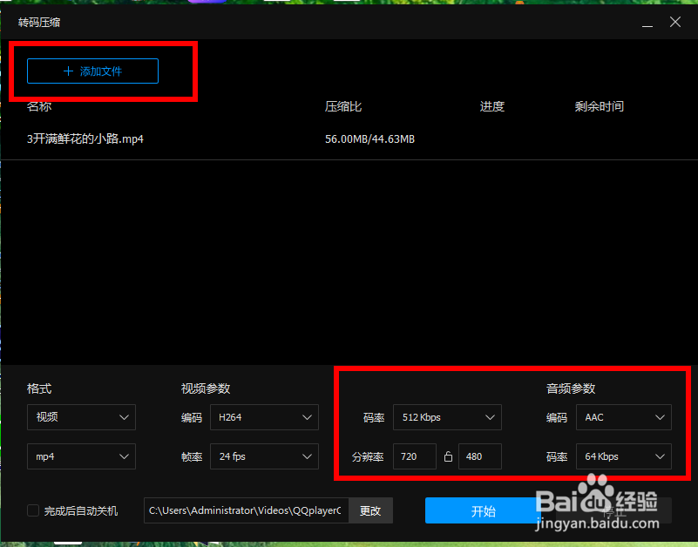Click the 视频参数 section label
The width and height of the screenshot is (698, 547).
click(x=206, y=388)
